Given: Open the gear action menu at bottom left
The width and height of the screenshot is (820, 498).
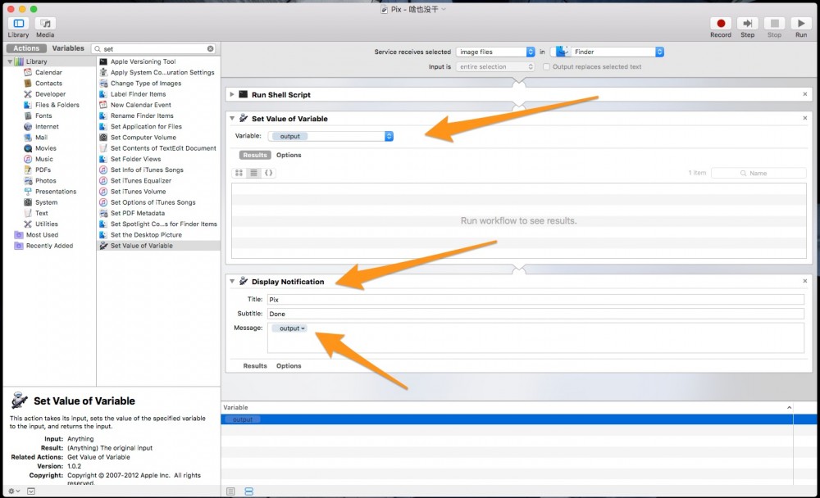Looking at the screenshot, I should click(11, 491).
